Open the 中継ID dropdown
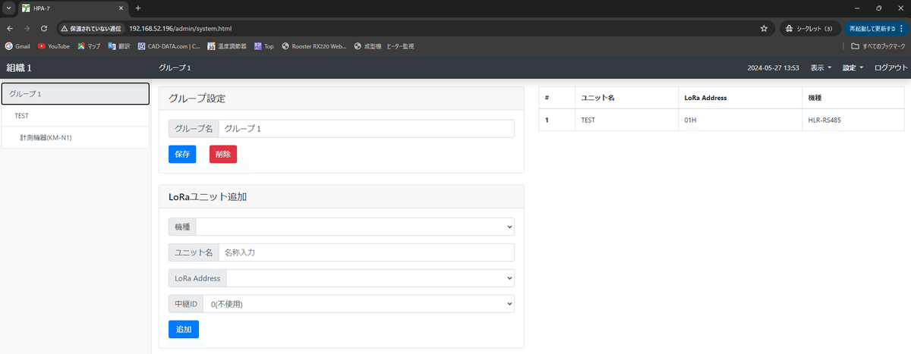The image size is (911, 354). (x=358, y=304)
